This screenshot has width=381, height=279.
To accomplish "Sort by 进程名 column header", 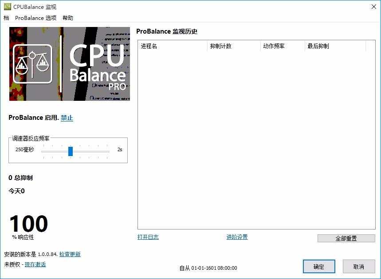I will 173,46.
